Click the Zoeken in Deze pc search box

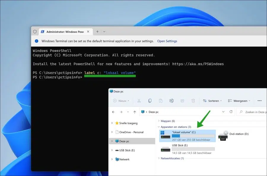coord(252,112)
